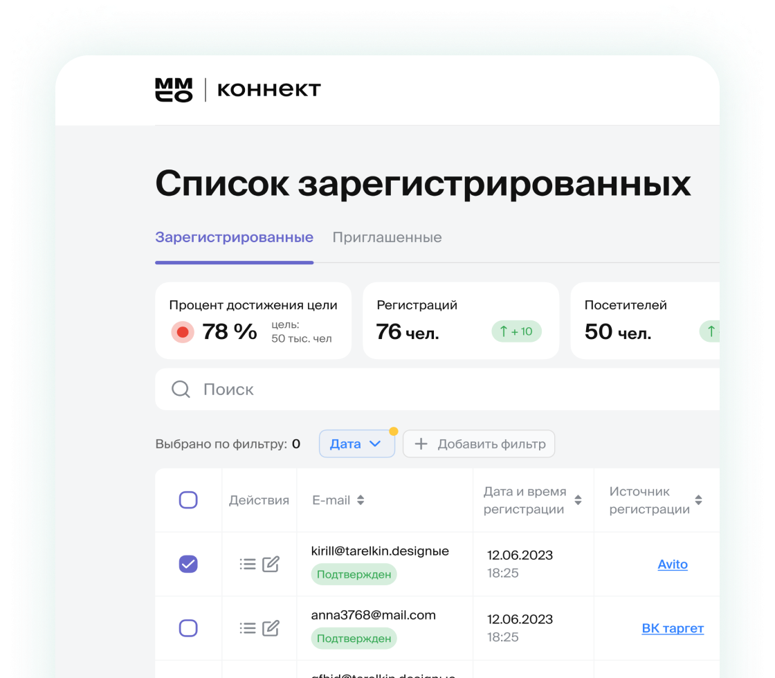Click the MMCO Коннект logo
Screen dimensions: 775x678
[x=238, y=90]
